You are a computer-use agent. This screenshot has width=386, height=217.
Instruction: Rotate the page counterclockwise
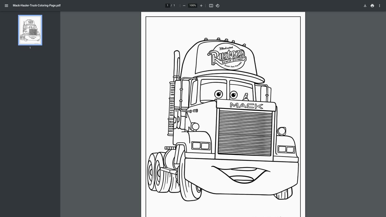[217, 5]
